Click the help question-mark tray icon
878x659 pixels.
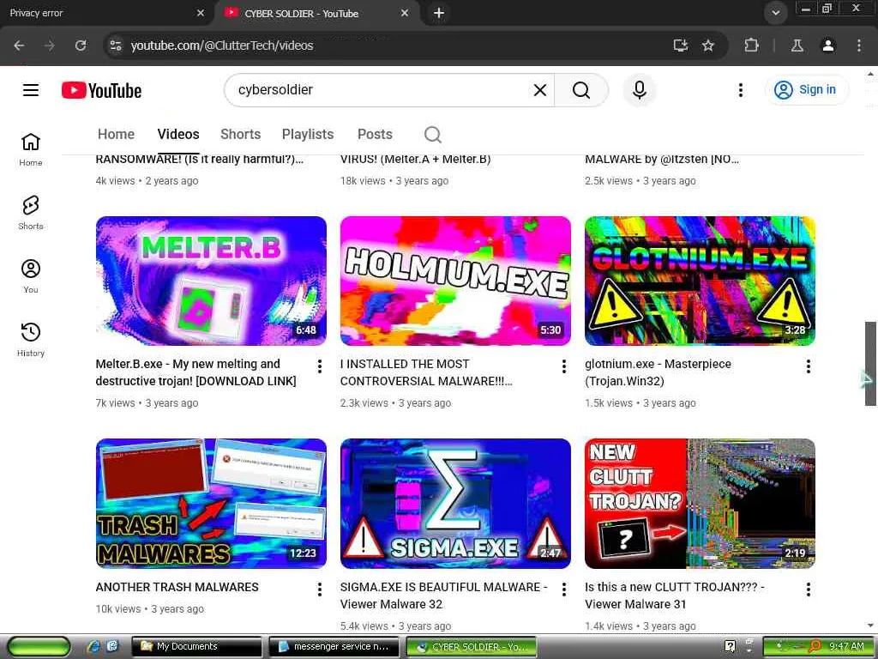pos(730,647)
